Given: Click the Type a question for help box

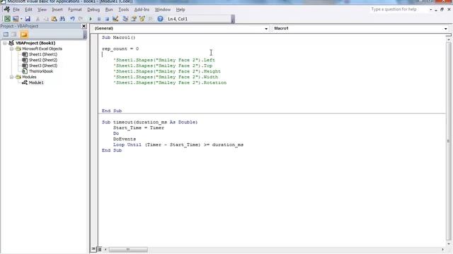Looking at the screenshot, I should coord(398,9).
